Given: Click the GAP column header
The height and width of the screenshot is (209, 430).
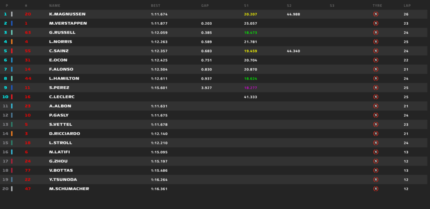Looking at the screenshot, I should 205,5.
